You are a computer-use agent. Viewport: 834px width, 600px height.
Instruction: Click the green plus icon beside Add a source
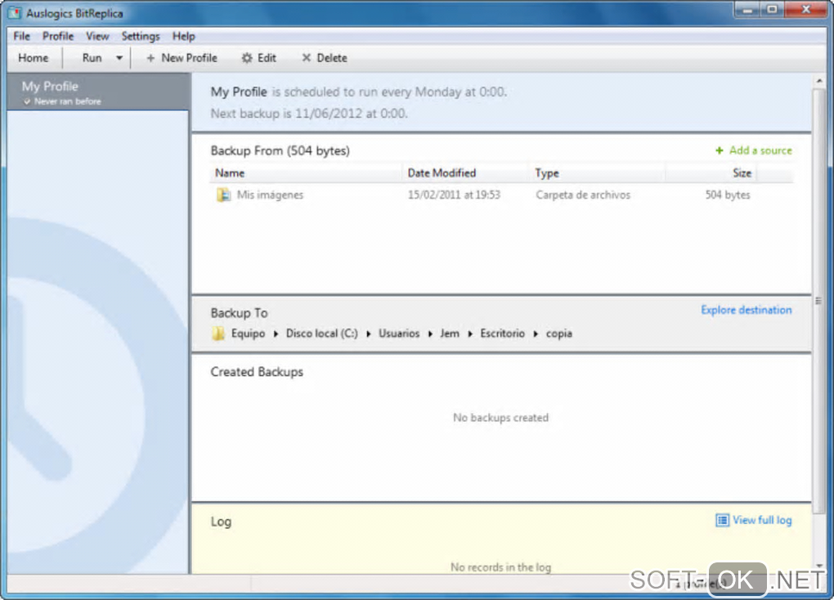(719, 150)
